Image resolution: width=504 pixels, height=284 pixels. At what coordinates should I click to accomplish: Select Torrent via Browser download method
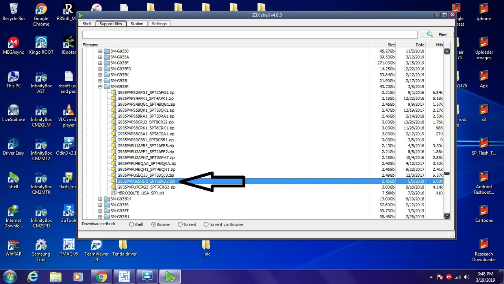pyautogui.click(x=224, y=224)
